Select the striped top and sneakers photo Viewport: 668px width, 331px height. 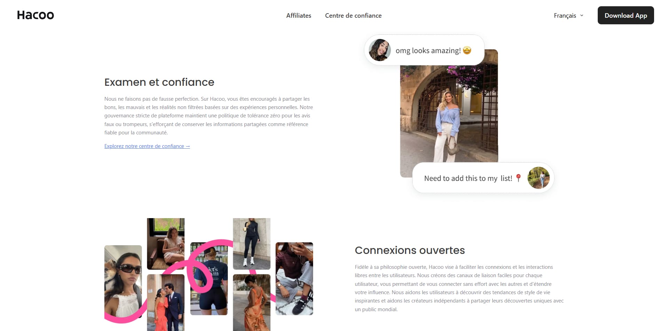(x=294, y=279)
